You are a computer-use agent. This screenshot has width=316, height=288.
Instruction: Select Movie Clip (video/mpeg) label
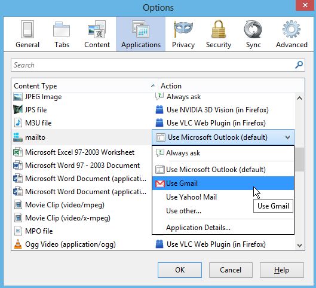(65, 205)
